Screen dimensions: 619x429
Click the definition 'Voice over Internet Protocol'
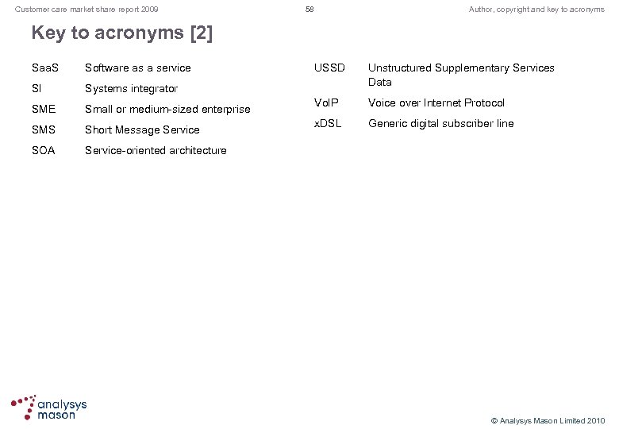[436, 102]
